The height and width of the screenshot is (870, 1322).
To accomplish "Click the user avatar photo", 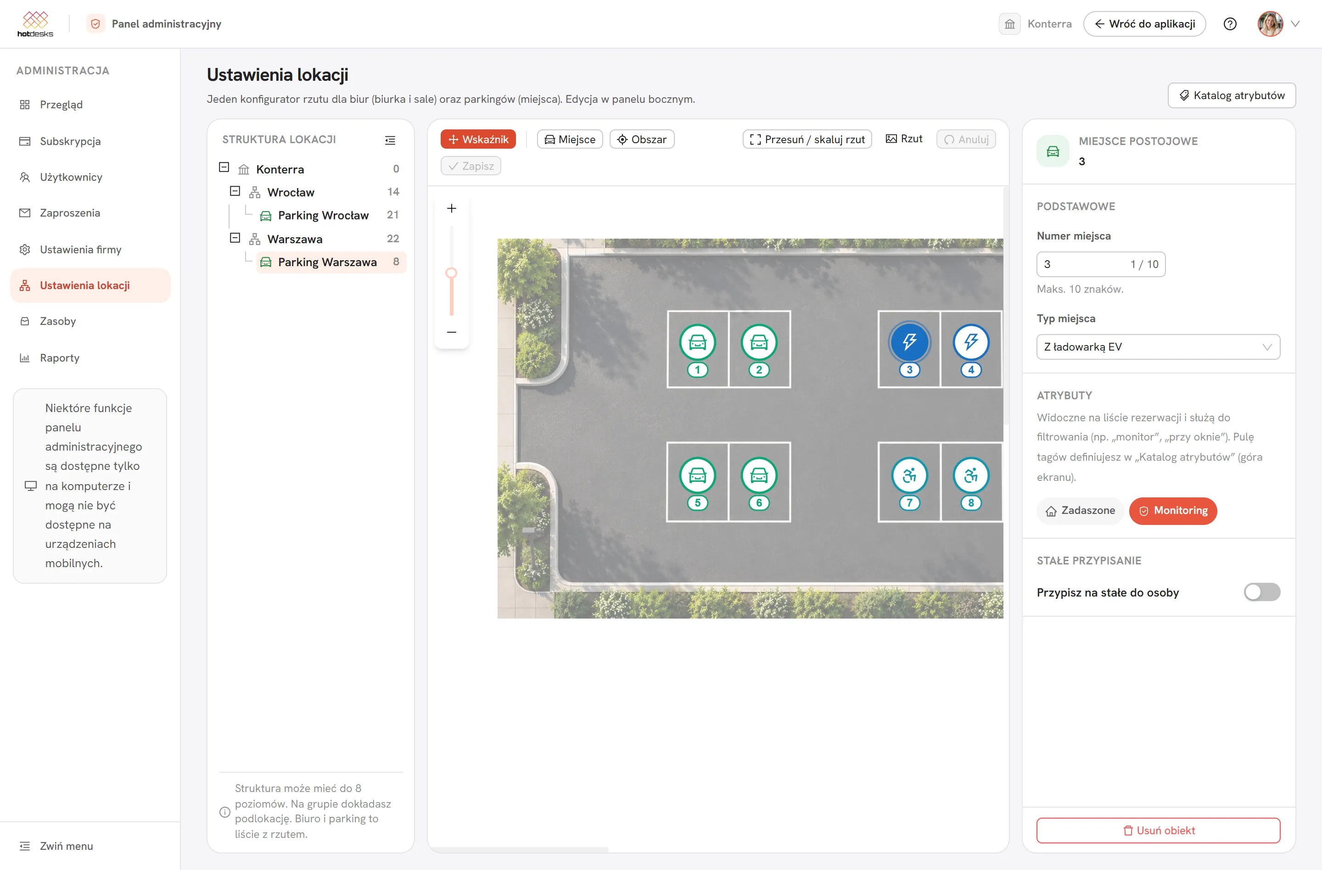I will [x=1270, y=24].
